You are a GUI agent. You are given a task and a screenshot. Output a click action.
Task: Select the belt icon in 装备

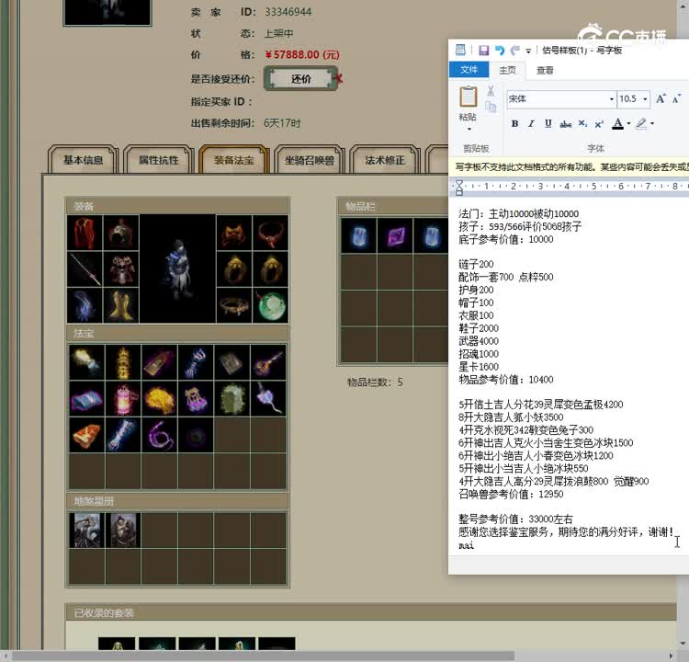[234, 305]
